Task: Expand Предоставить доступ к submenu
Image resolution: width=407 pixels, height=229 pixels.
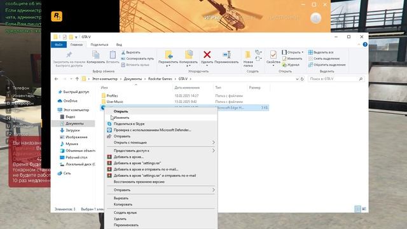Action: [x=161, y=151]
